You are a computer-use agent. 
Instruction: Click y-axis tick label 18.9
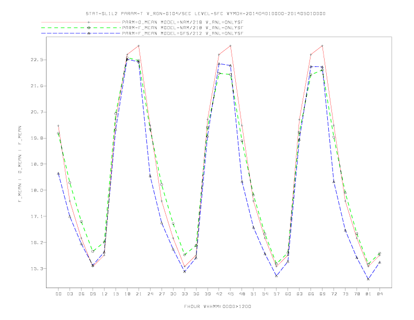[37, 164]
